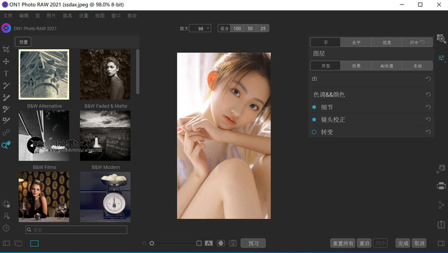Open the Browse module icon at top right
The width and height of the screenshot is (448, 253).
(441, 39)
